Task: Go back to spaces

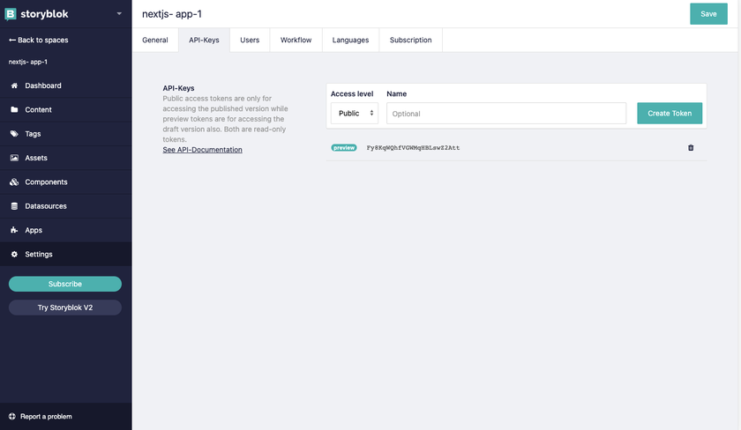Action: [x=38, y=41]
